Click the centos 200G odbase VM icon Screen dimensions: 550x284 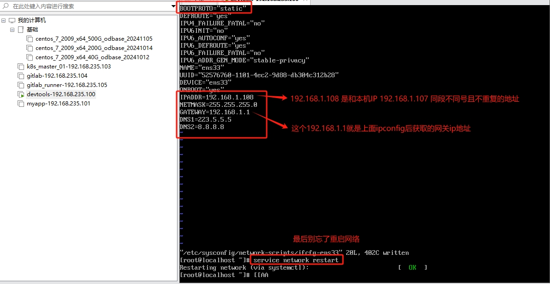point(30,48)
